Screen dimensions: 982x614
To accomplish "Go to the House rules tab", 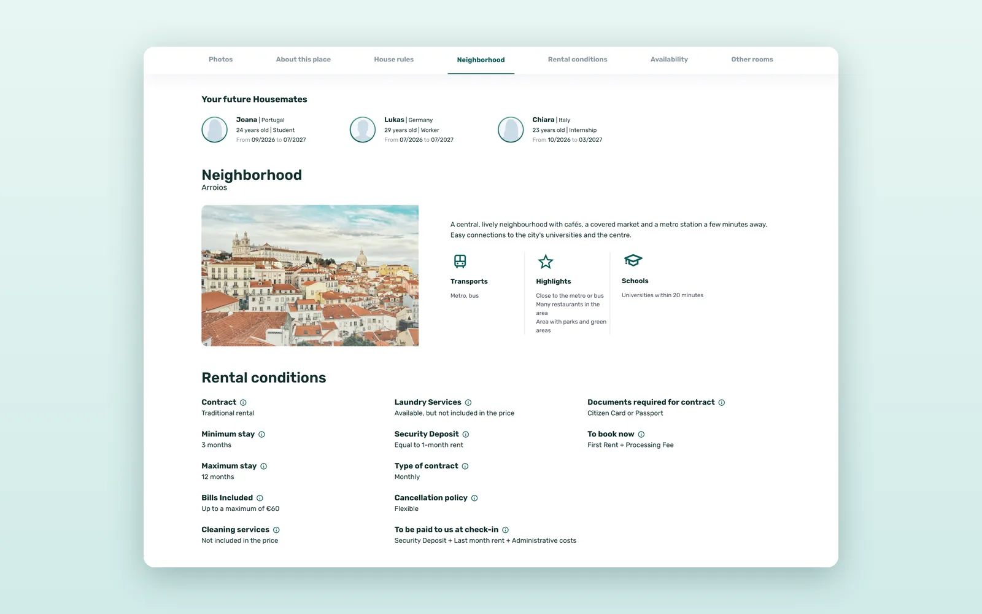I will click(x=394, y=60).
